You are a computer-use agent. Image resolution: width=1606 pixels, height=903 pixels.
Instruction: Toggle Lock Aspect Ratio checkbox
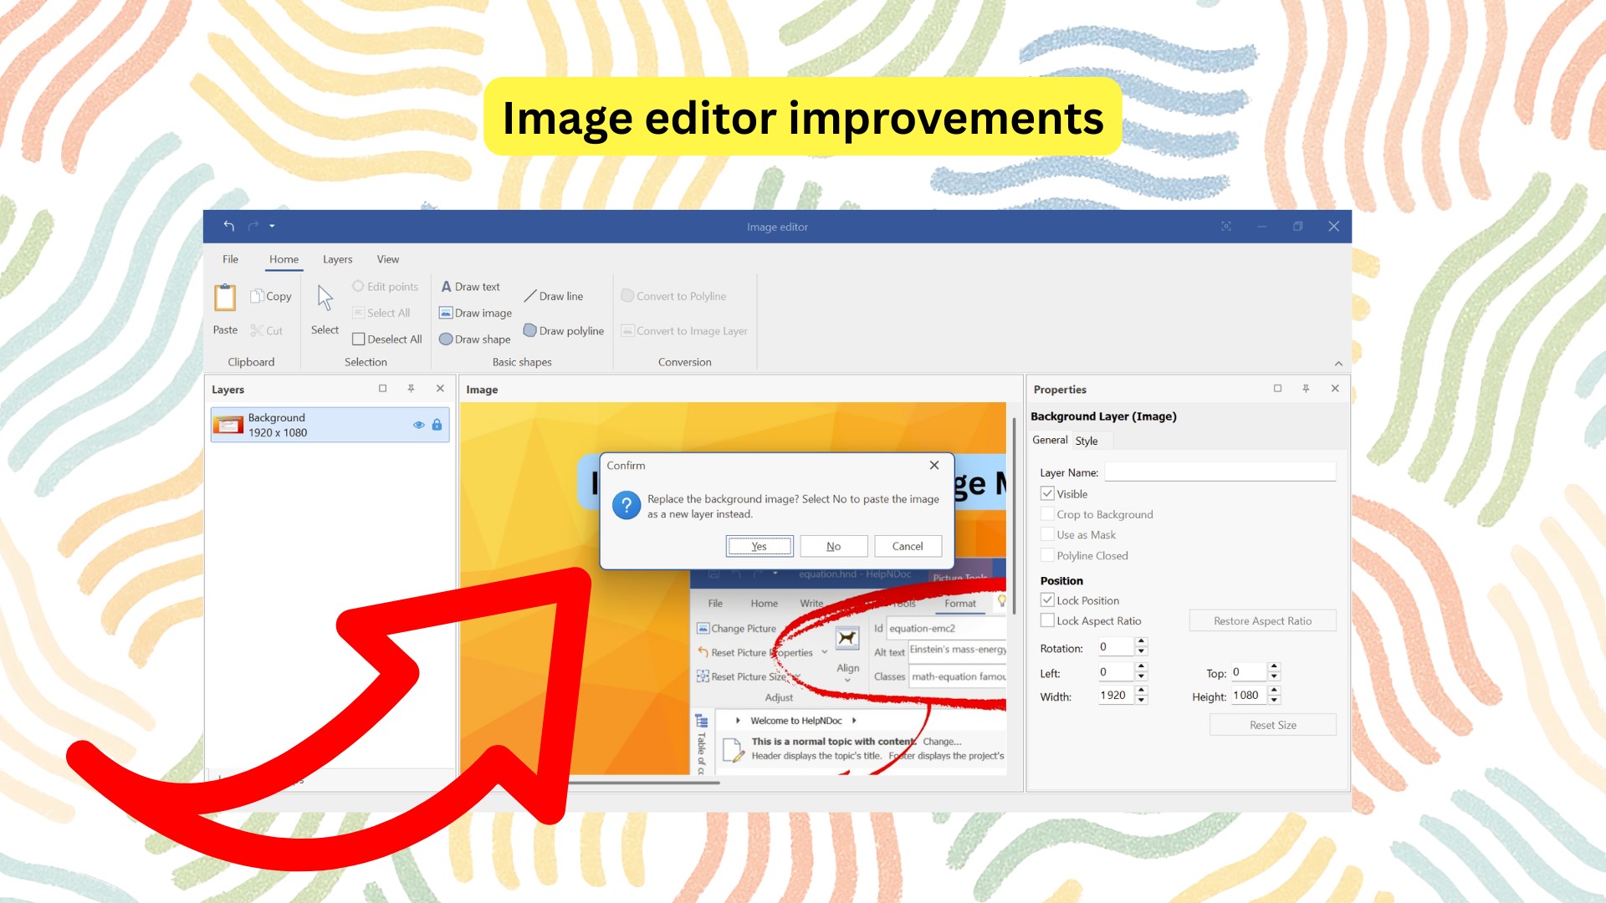(x=1047, y=620)
